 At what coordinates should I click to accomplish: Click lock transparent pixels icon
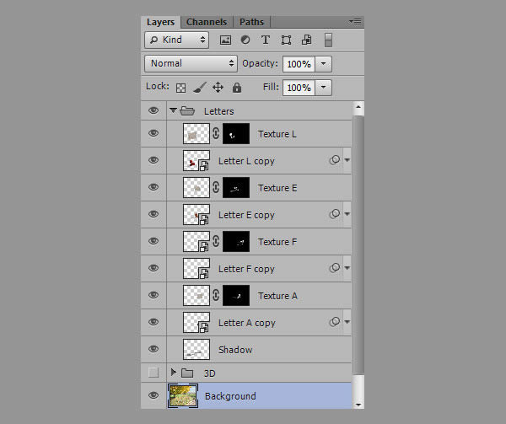(180, 88)
